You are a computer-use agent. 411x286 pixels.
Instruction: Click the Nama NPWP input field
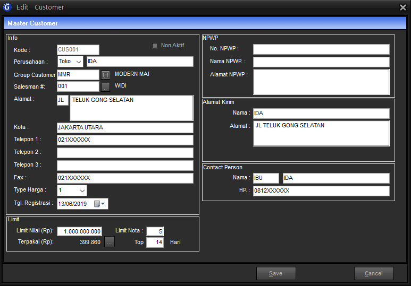coord(321,62)
